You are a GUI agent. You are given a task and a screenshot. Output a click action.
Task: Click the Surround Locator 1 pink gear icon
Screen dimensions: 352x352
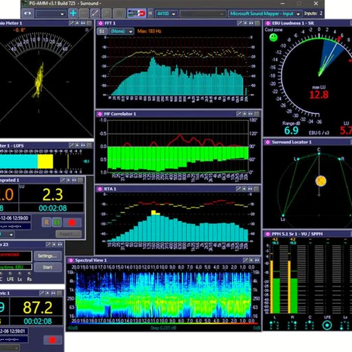pyautogui.click(x=267, y=142)
